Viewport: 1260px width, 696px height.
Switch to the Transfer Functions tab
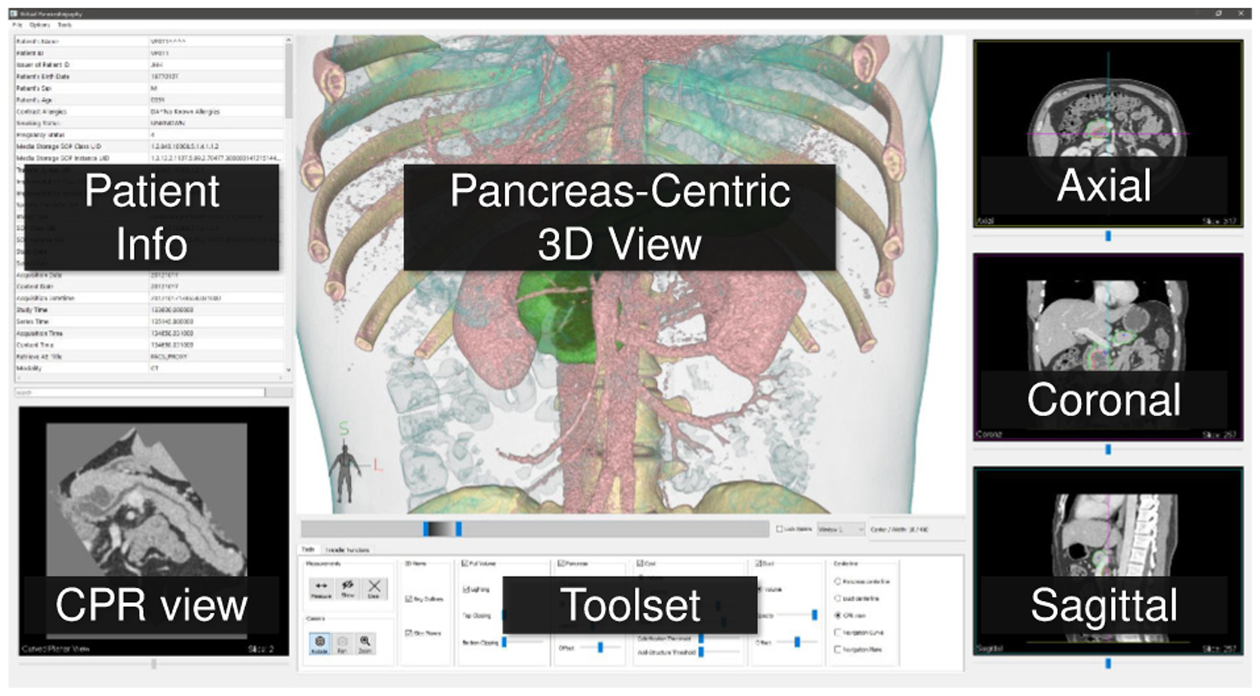[x=347, y=550]
